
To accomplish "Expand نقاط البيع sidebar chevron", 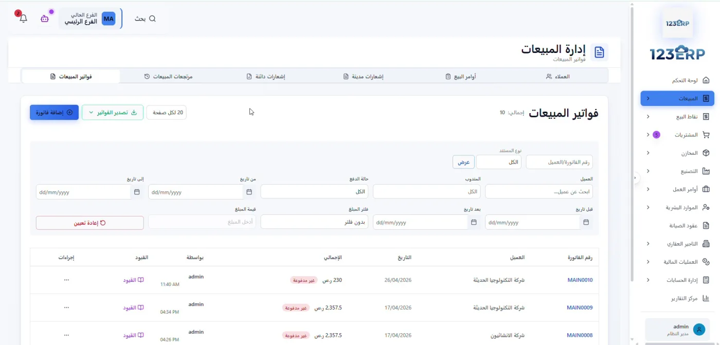I will click(648, 117).
